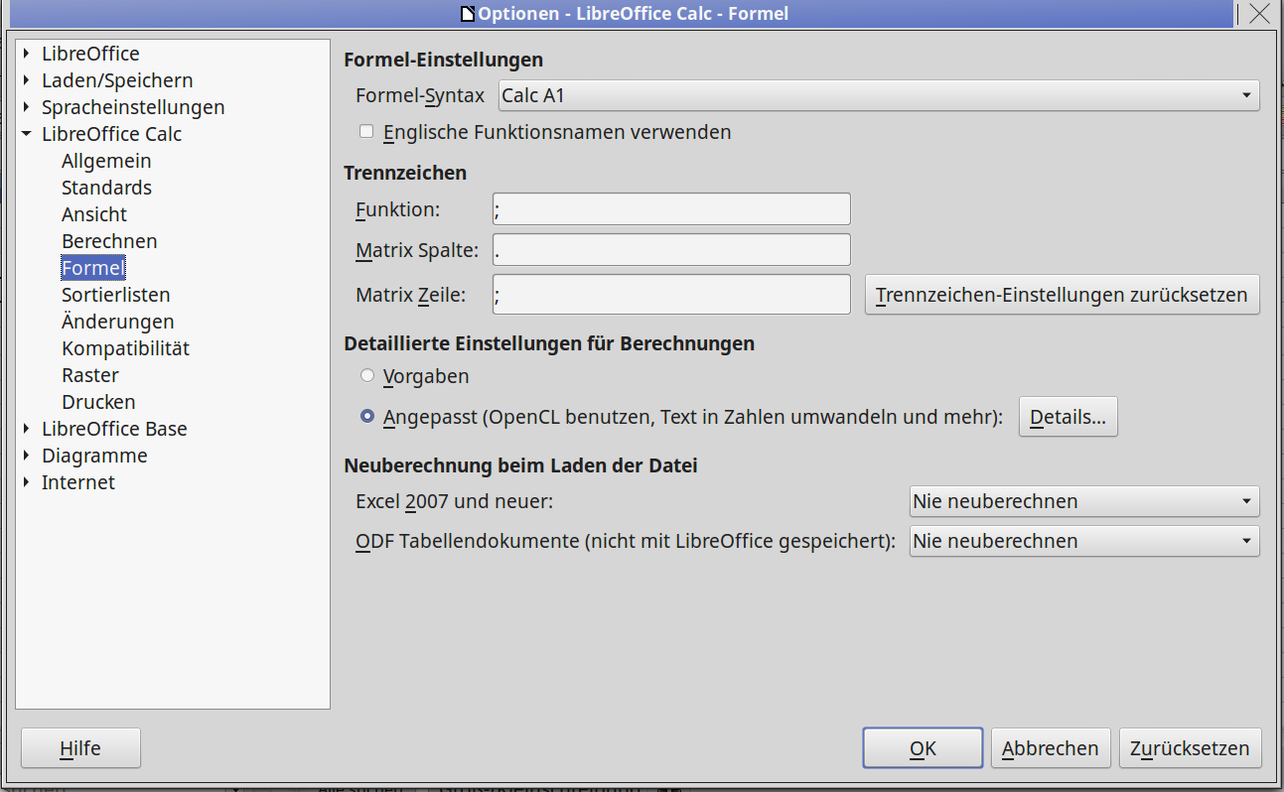Enable Englische Funktionsnamen verwenden checkbox
This screenshot has width=1284, height=792.
tap(366, 131)
